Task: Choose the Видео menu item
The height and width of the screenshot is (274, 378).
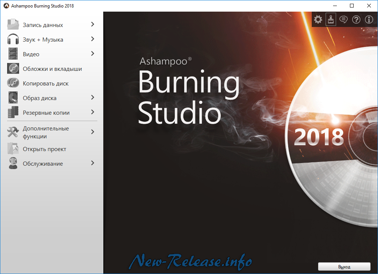Action: [52, 54]
